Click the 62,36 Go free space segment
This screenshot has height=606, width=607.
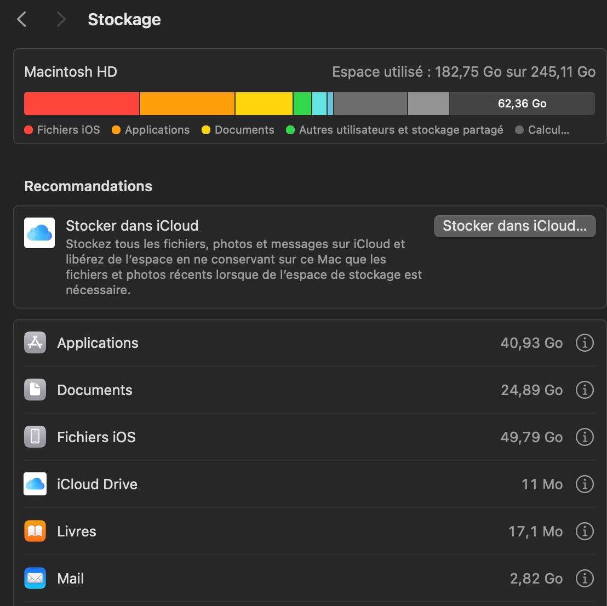pyautogui.click(x=522, y=104)
